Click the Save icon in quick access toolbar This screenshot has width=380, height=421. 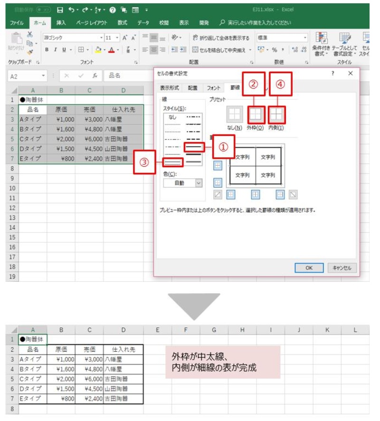pos(60,10)
